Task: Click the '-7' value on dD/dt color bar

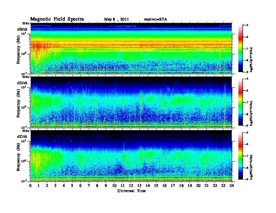Action: point(246,102)
